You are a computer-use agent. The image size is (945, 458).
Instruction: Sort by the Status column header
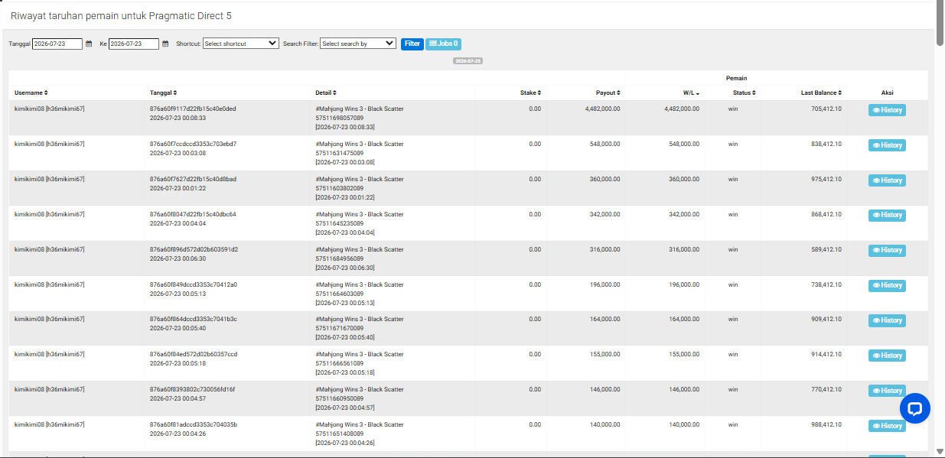(x=745, y=93)
